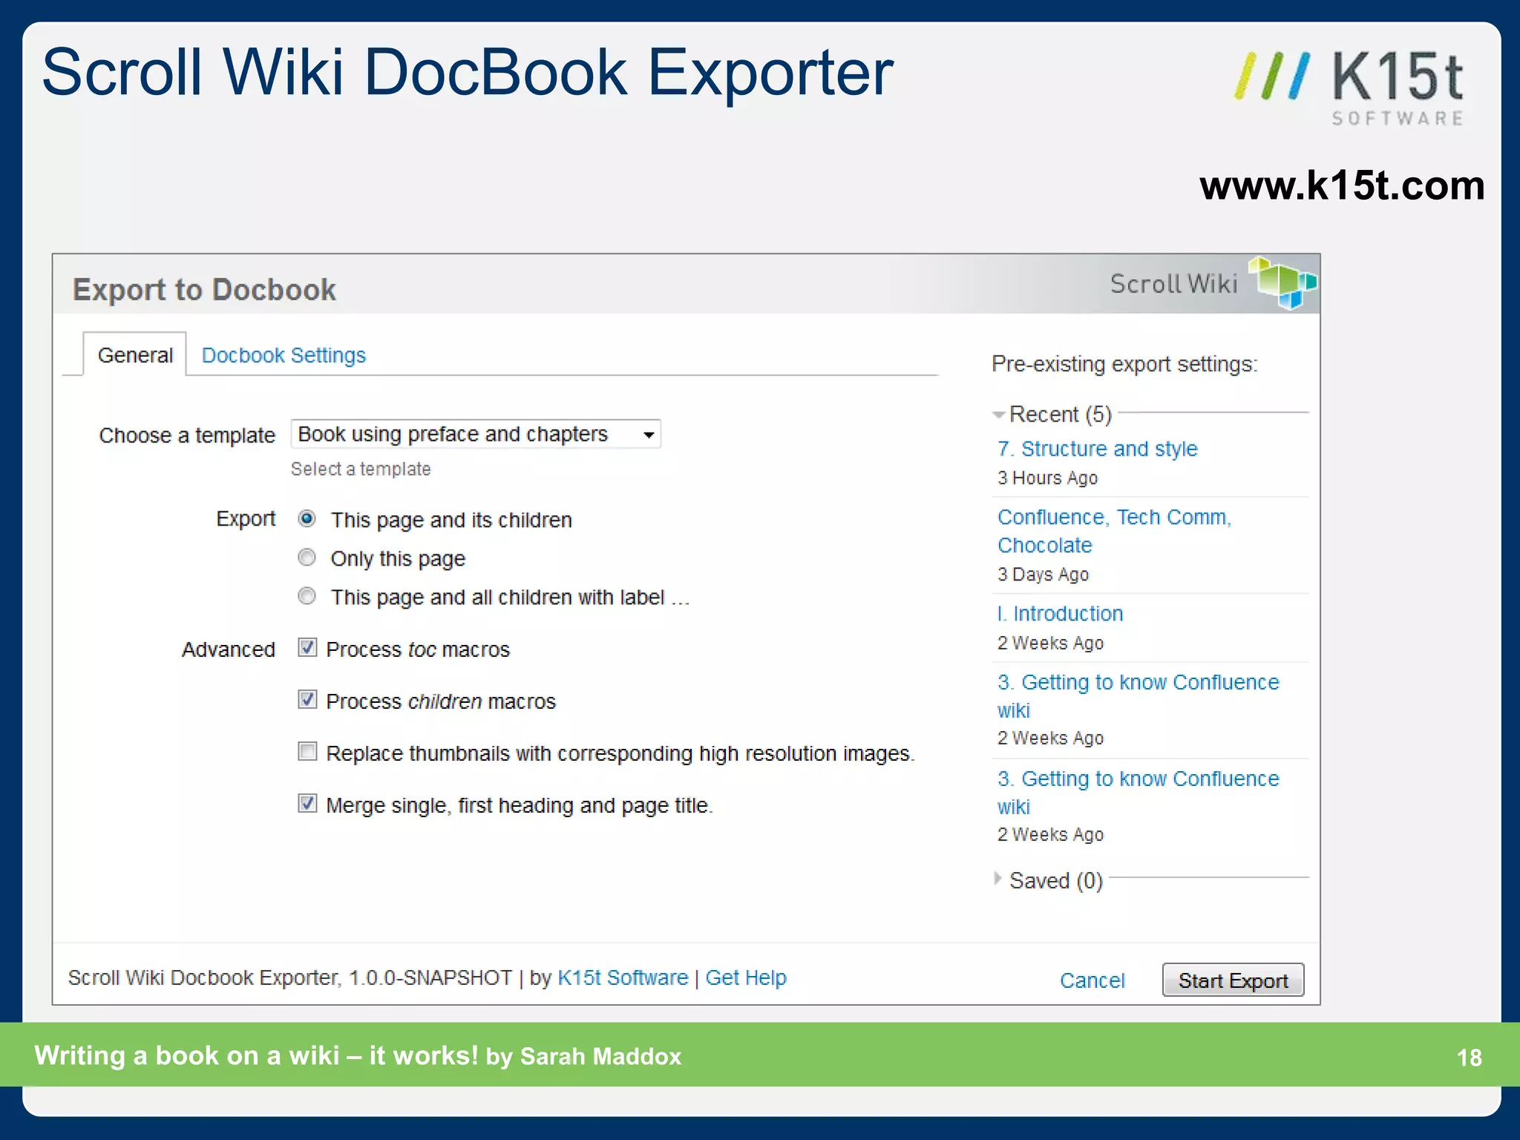Image resolution: width=1520 pixels, height=1140 pixels.
Task: Toggle the Process toc macros checkbox
Action: click(307, 647)
